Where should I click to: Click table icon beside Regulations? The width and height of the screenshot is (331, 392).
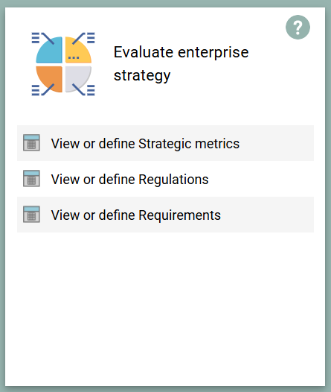click(x=31, y=179)
